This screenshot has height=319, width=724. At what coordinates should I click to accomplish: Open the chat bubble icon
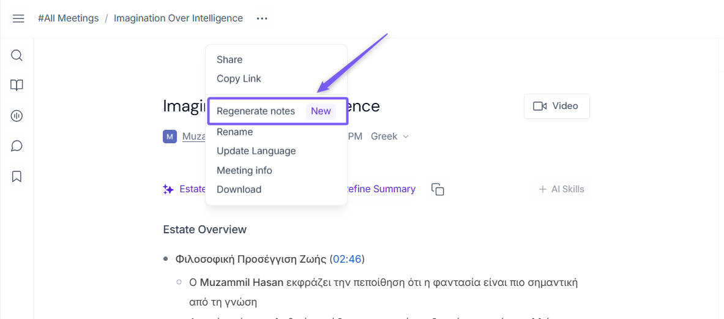[x=17, y=146]
